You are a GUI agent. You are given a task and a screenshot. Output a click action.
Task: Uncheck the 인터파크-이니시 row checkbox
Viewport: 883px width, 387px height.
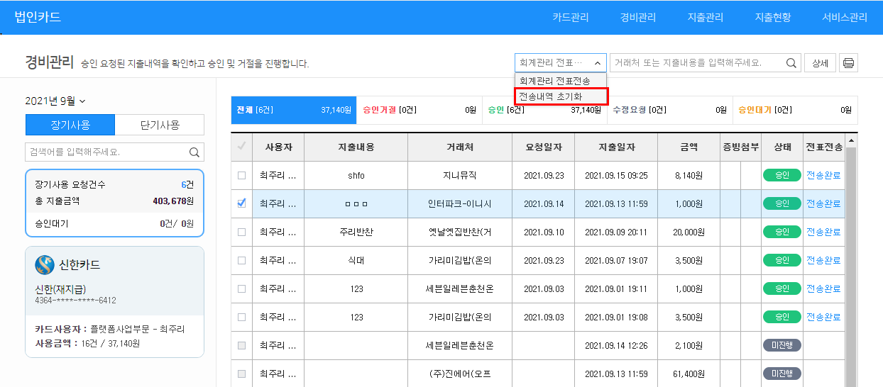(x=241, y=203)
